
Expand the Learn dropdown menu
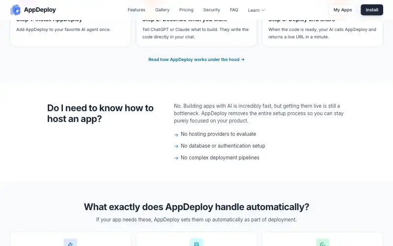pyautogui.click(x=256, y=10)
